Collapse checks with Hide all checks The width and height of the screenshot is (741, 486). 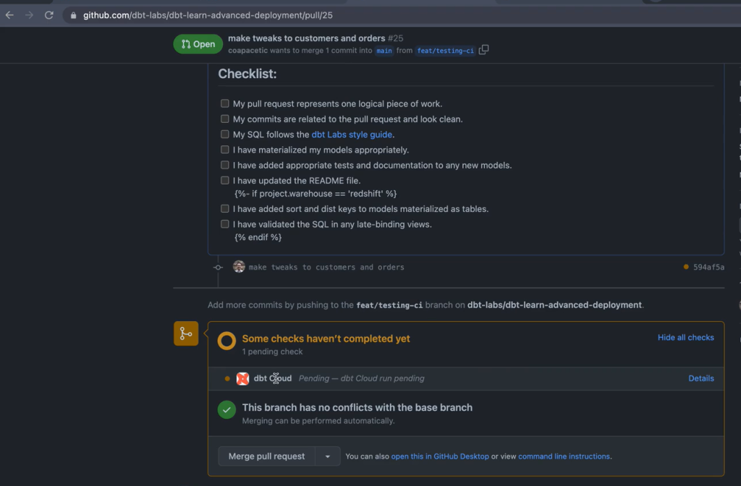click(685, 338)
